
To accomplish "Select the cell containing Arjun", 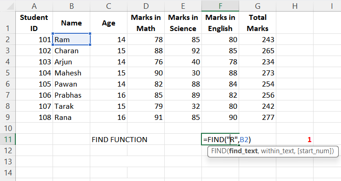I will (71, 62).
